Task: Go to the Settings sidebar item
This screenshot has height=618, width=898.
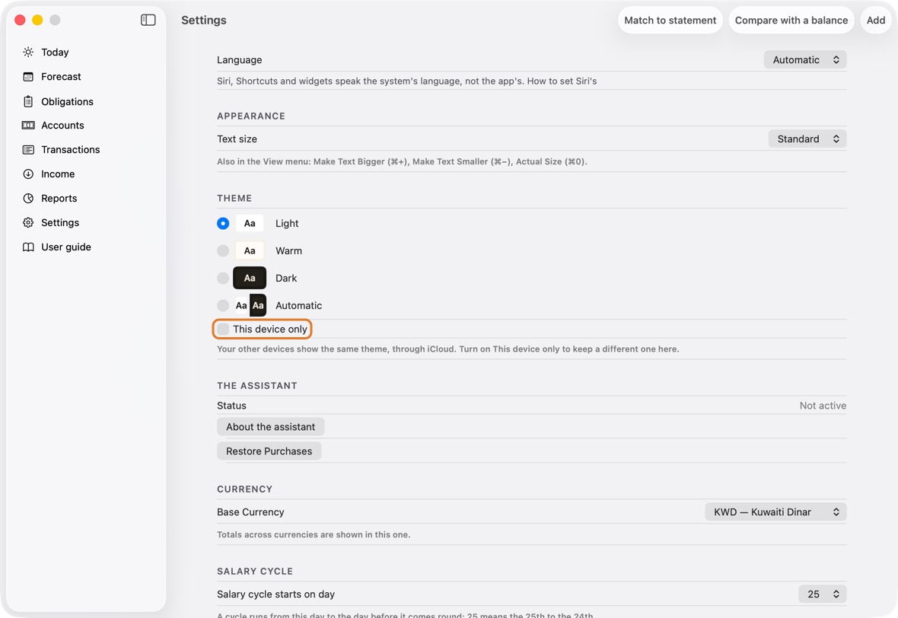Action: [59, 223]
